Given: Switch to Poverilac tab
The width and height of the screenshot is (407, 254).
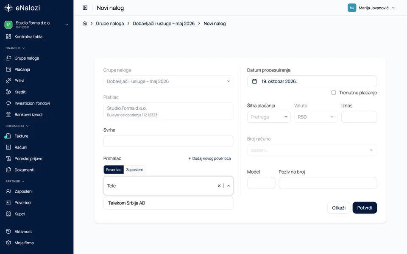Looking at the screenshot, I should point(114,170).
